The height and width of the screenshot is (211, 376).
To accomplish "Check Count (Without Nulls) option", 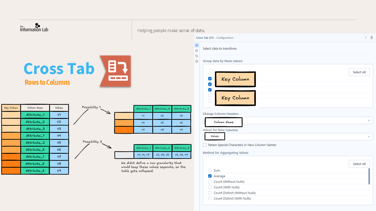I will (x=210, y=182).
